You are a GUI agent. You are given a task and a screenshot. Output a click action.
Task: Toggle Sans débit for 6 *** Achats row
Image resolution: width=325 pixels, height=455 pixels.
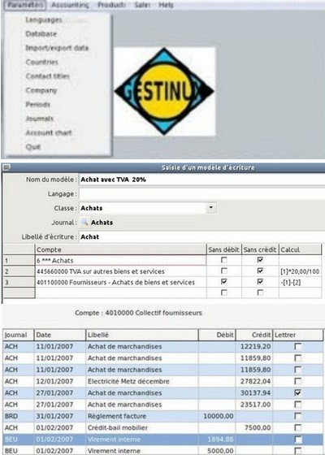[x=224, y=260]
